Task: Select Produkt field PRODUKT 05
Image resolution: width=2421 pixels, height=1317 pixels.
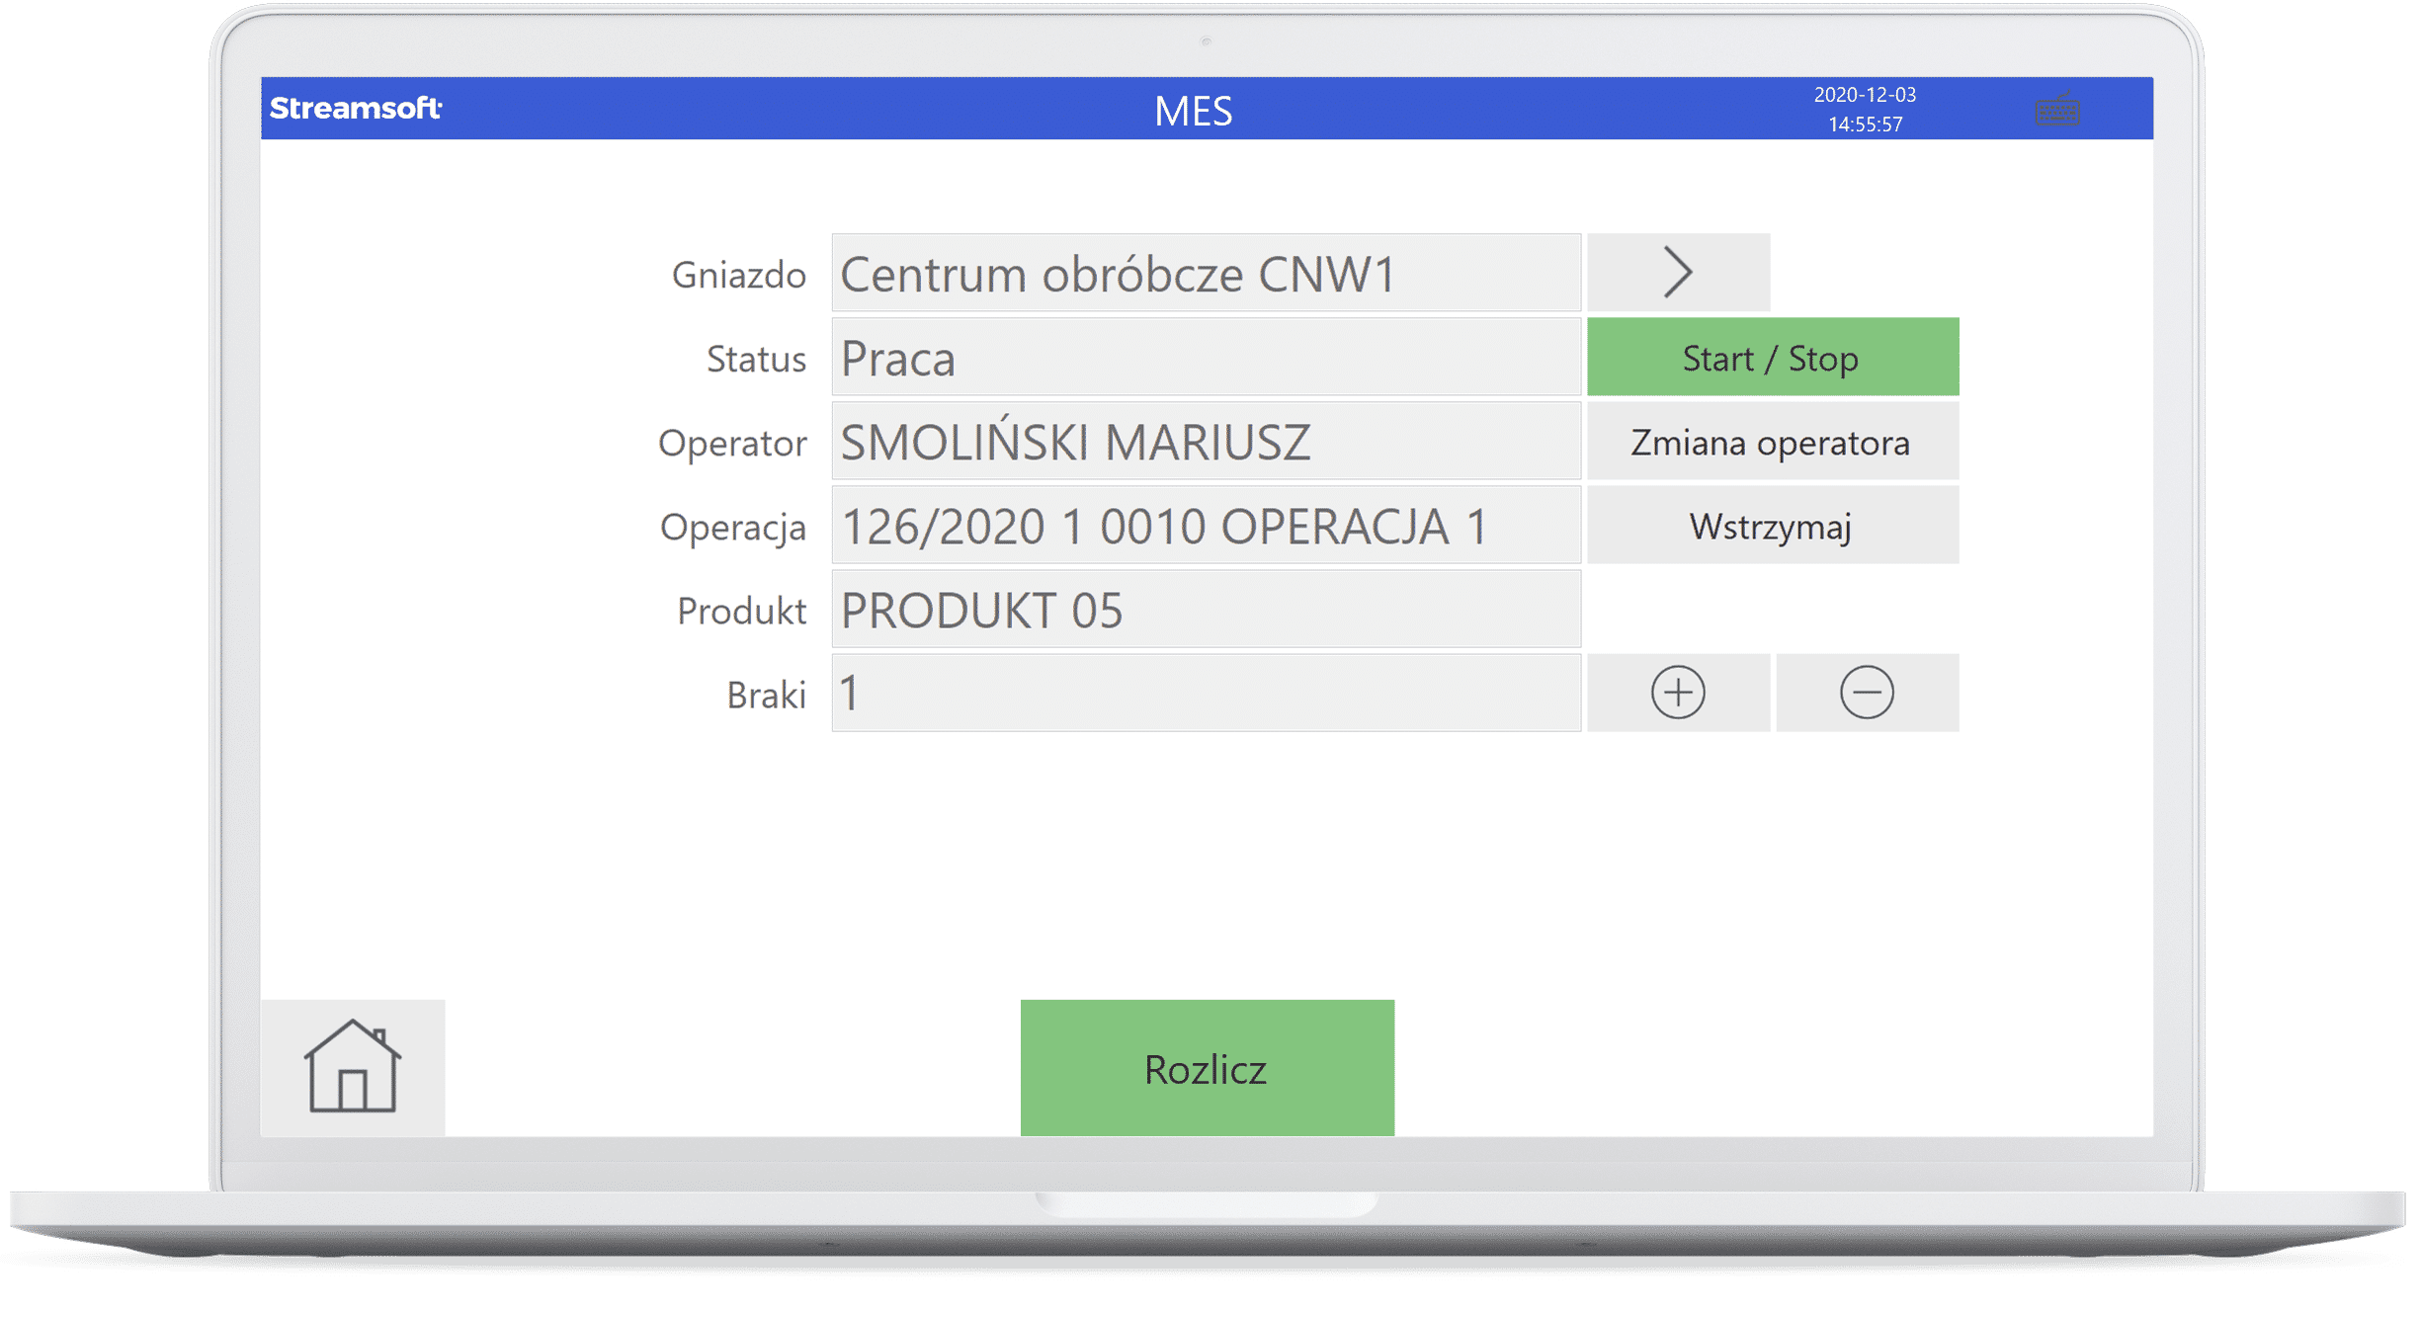Action: click(x=1206, y=610)
